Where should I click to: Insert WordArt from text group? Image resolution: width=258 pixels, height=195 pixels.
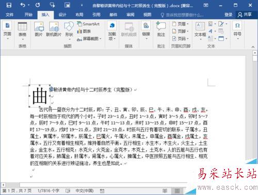pyautogui.click(x=212, y=31)
